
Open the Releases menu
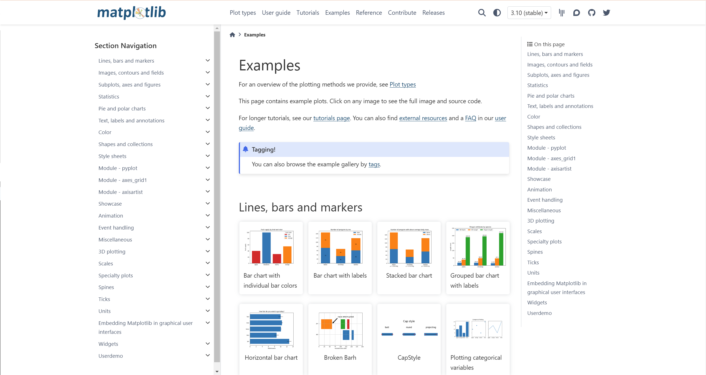[433, 13]
